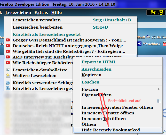
Task: Click the lower Kürzlich als Lesezeichen search icon
Action: 8,88
